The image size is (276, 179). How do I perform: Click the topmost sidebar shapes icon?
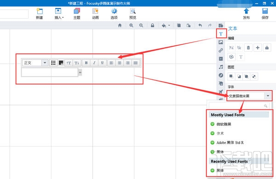coord(221,26)
